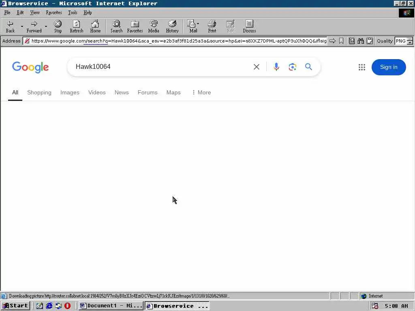Click the first quick launch icon next to Start
Screen dimensions: 415x311
coord(40,306)
